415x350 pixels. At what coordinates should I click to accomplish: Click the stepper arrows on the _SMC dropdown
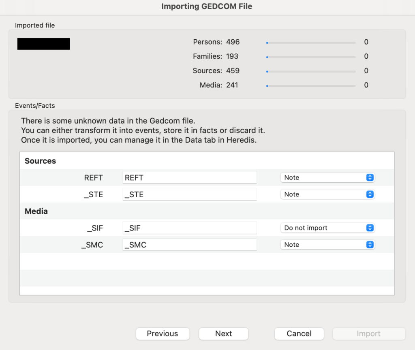[370, 244]
